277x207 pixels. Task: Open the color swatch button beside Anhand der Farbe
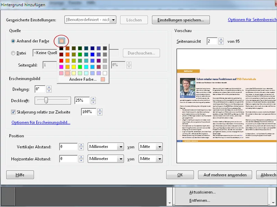click(62, 41)
